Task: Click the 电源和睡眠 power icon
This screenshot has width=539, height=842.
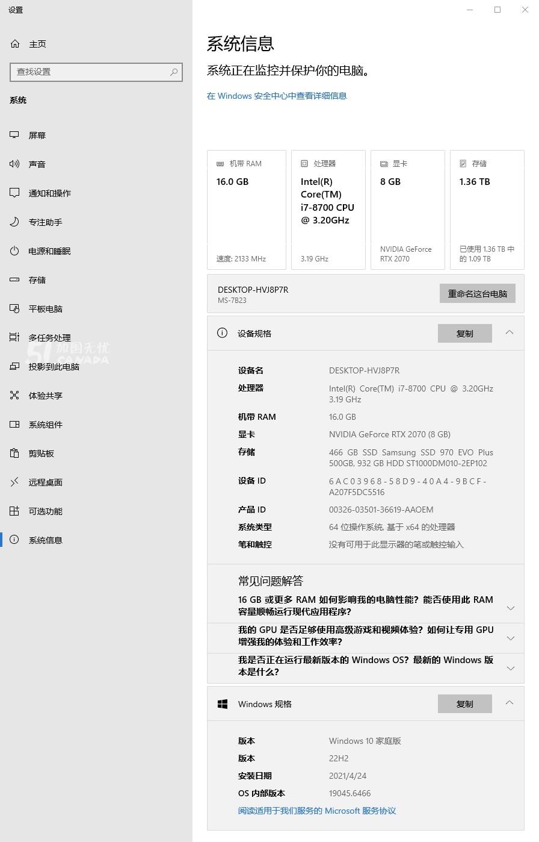Action: tap(14, 251)
